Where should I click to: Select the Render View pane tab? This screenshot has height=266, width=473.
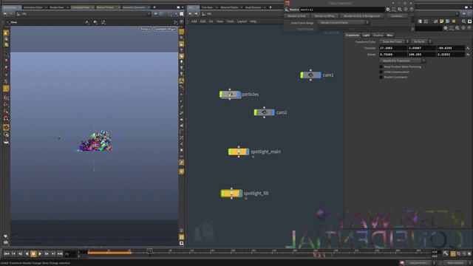pyautogui.click(x=57, y=7)
